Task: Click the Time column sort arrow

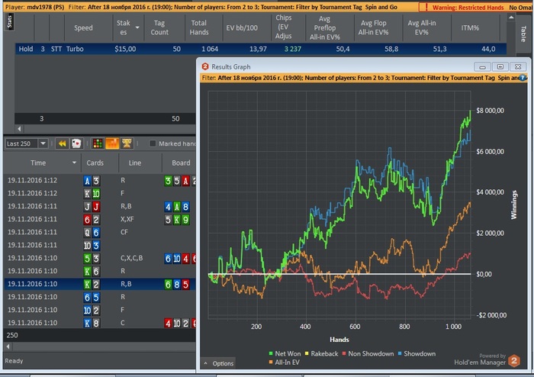Action: (74, 163)
